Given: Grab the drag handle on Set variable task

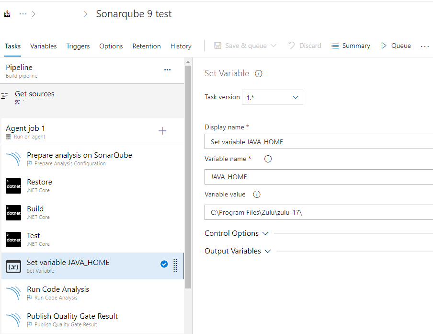Looking at the screenshot, I should pyautogui.click(x=175, y=265).
